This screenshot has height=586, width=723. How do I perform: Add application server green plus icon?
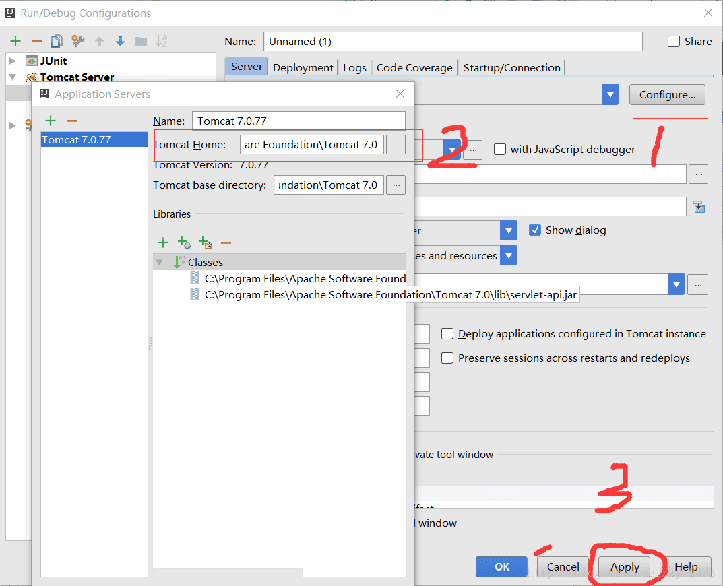51,121
